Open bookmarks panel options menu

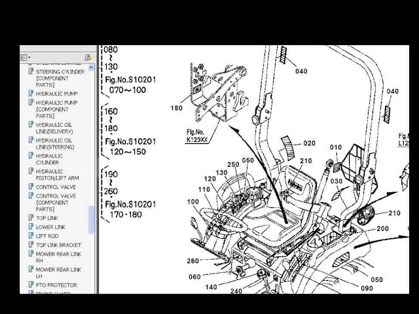click(26, 58)
